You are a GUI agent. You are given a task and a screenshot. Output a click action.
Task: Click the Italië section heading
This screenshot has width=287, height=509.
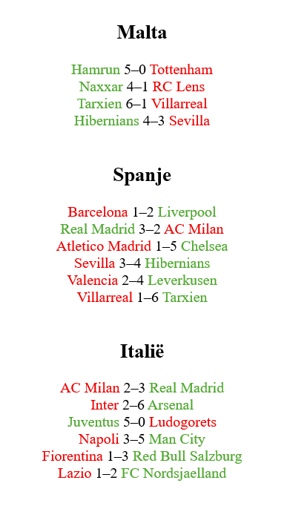coord(142,352)
